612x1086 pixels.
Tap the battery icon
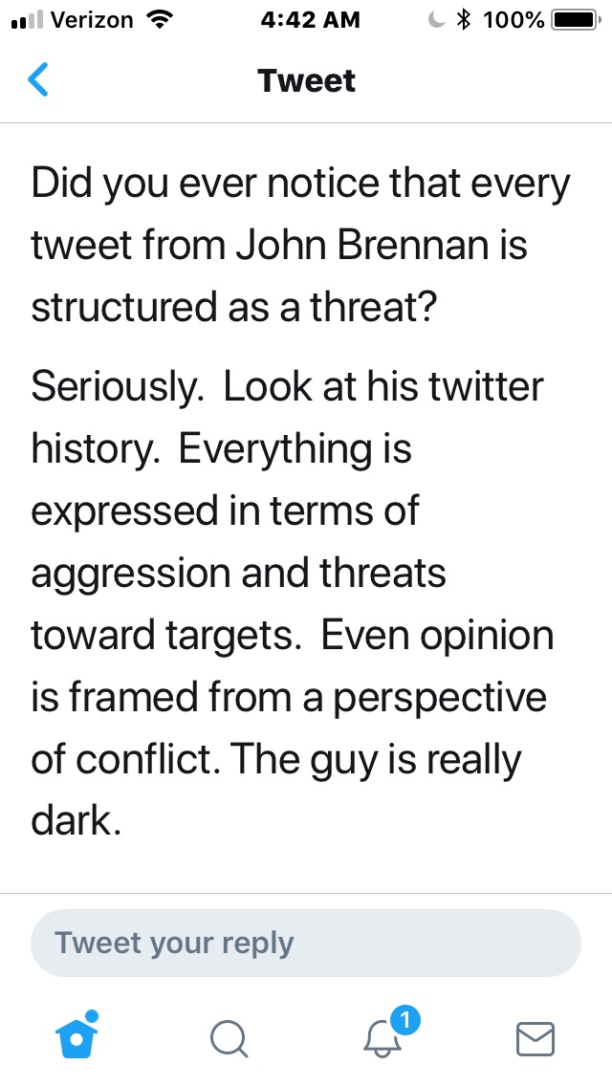coord(576,19)
